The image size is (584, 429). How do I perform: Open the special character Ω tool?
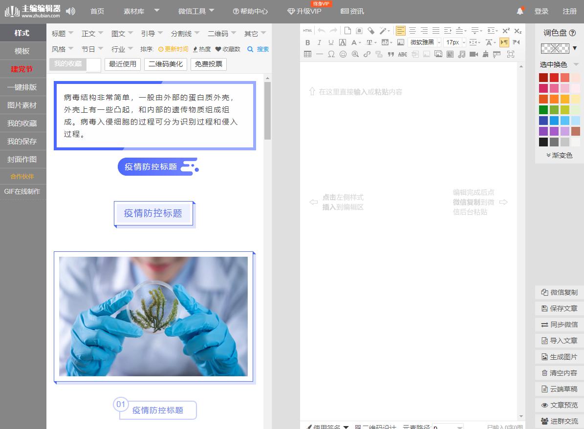(x=331, y=54)
